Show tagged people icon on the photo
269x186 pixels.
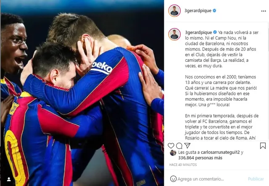pos(9,179)
